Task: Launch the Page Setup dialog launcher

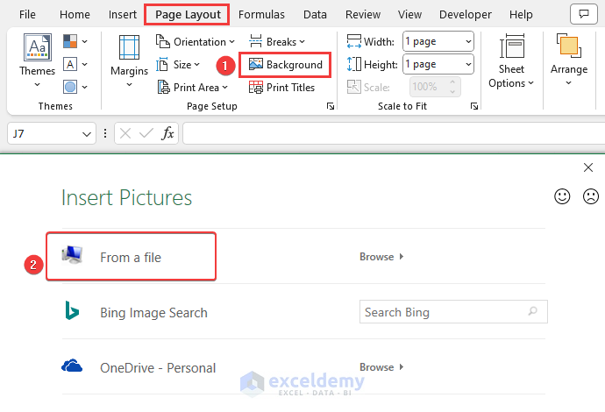Action: 331,106
